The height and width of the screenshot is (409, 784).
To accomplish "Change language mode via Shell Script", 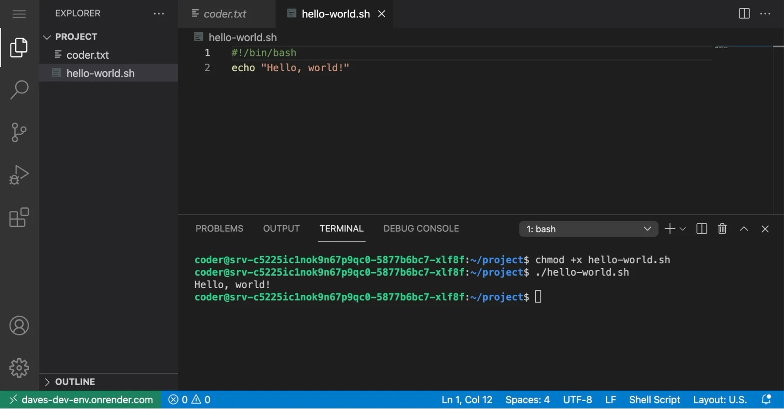I will click(x=655, y=399).
